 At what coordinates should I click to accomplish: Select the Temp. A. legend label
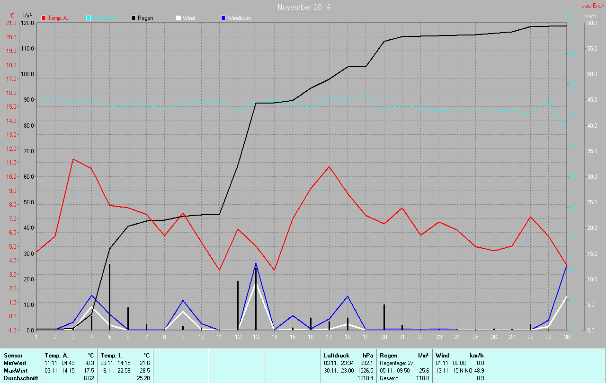coord(58,18)
